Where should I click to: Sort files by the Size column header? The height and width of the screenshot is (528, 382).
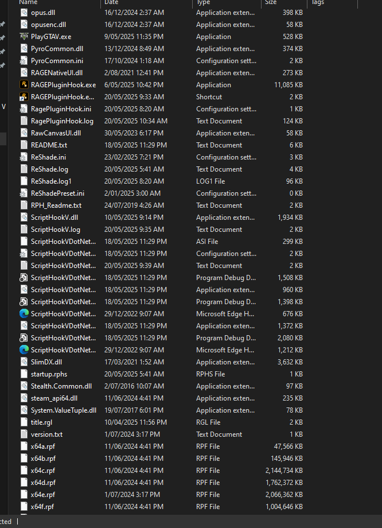pyautogui.click(x=271, y=2)
